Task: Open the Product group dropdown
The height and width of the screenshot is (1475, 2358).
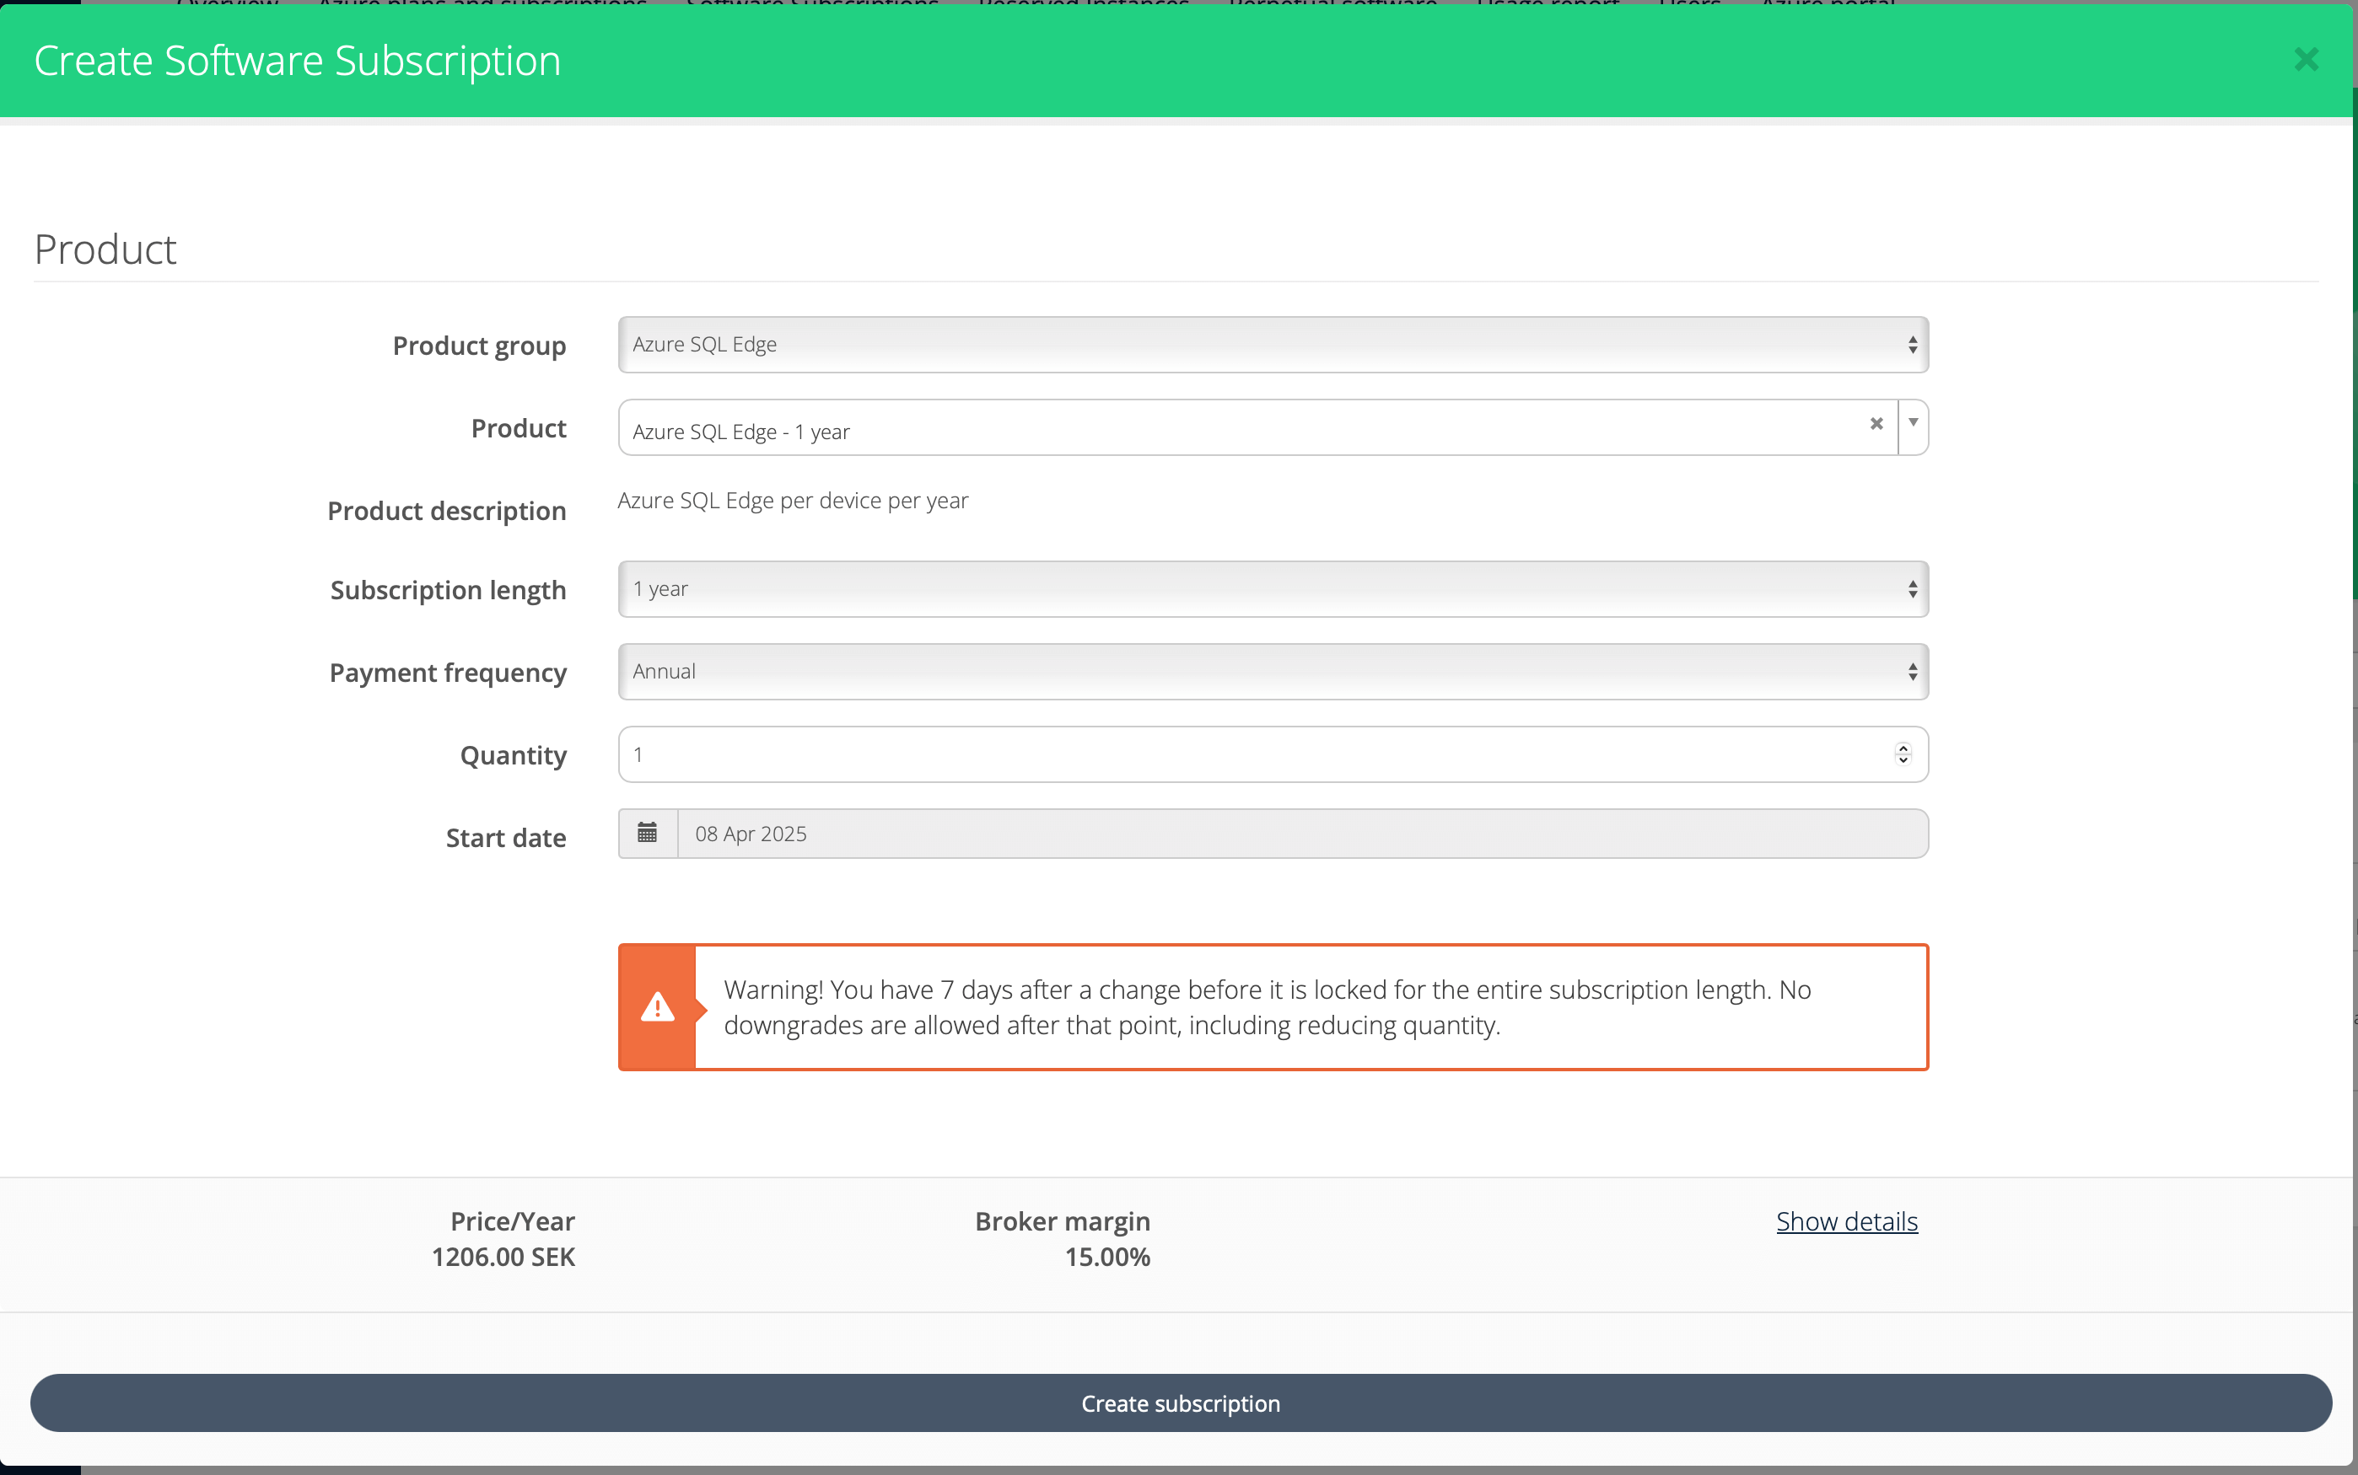Action: click(1273, 345)
